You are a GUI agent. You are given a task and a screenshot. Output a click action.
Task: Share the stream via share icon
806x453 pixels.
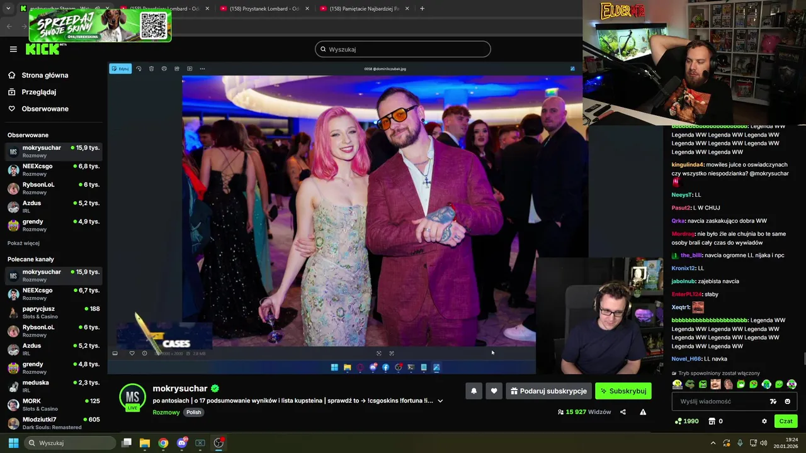(x=623, y=412)
